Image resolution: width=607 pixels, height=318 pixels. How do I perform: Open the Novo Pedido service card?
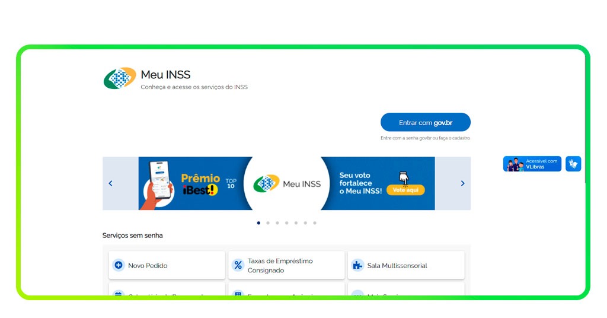[x=167, y=265]
